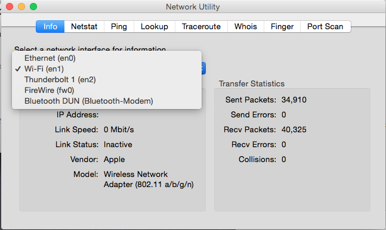The width and height of the screenshot is (386, 230).
Task: Close the Network Utility window
Action: (x=10, y=7)
